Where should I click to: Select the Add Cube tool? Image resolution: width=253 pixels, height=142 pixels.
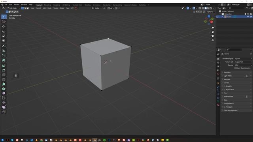(x=4, y=56)
